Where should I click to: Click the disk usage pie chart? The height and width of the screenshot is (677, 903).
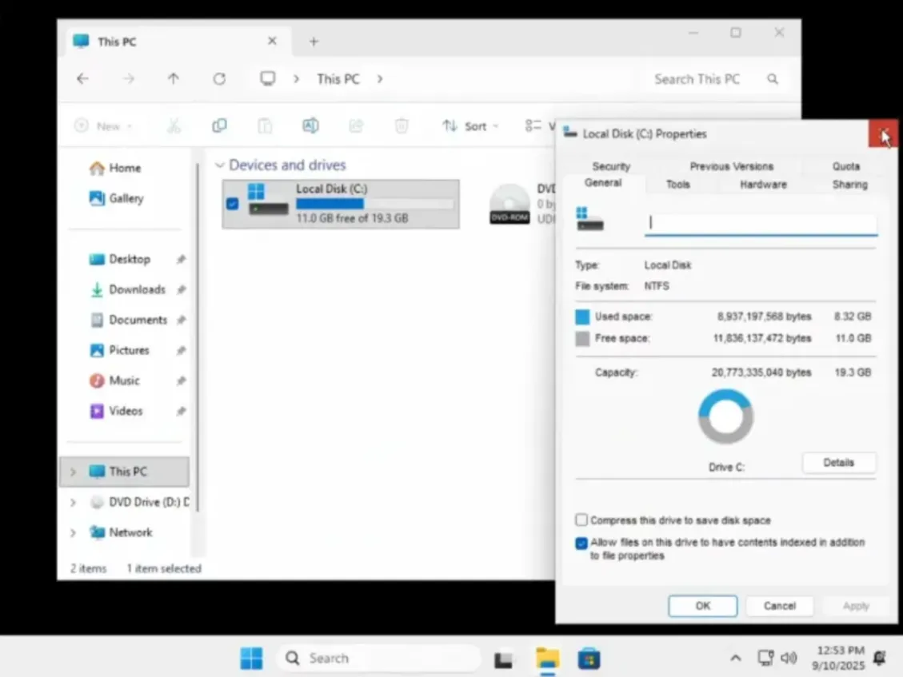coord(725,416)
